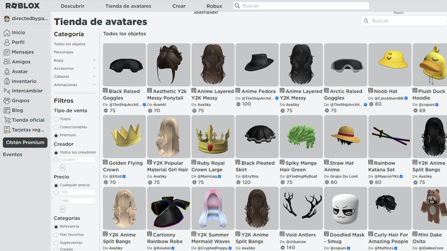Choose 'Más favoritos' sorting radio option
The width and height of the screenshot is (447, 251).
coord(56,235)
